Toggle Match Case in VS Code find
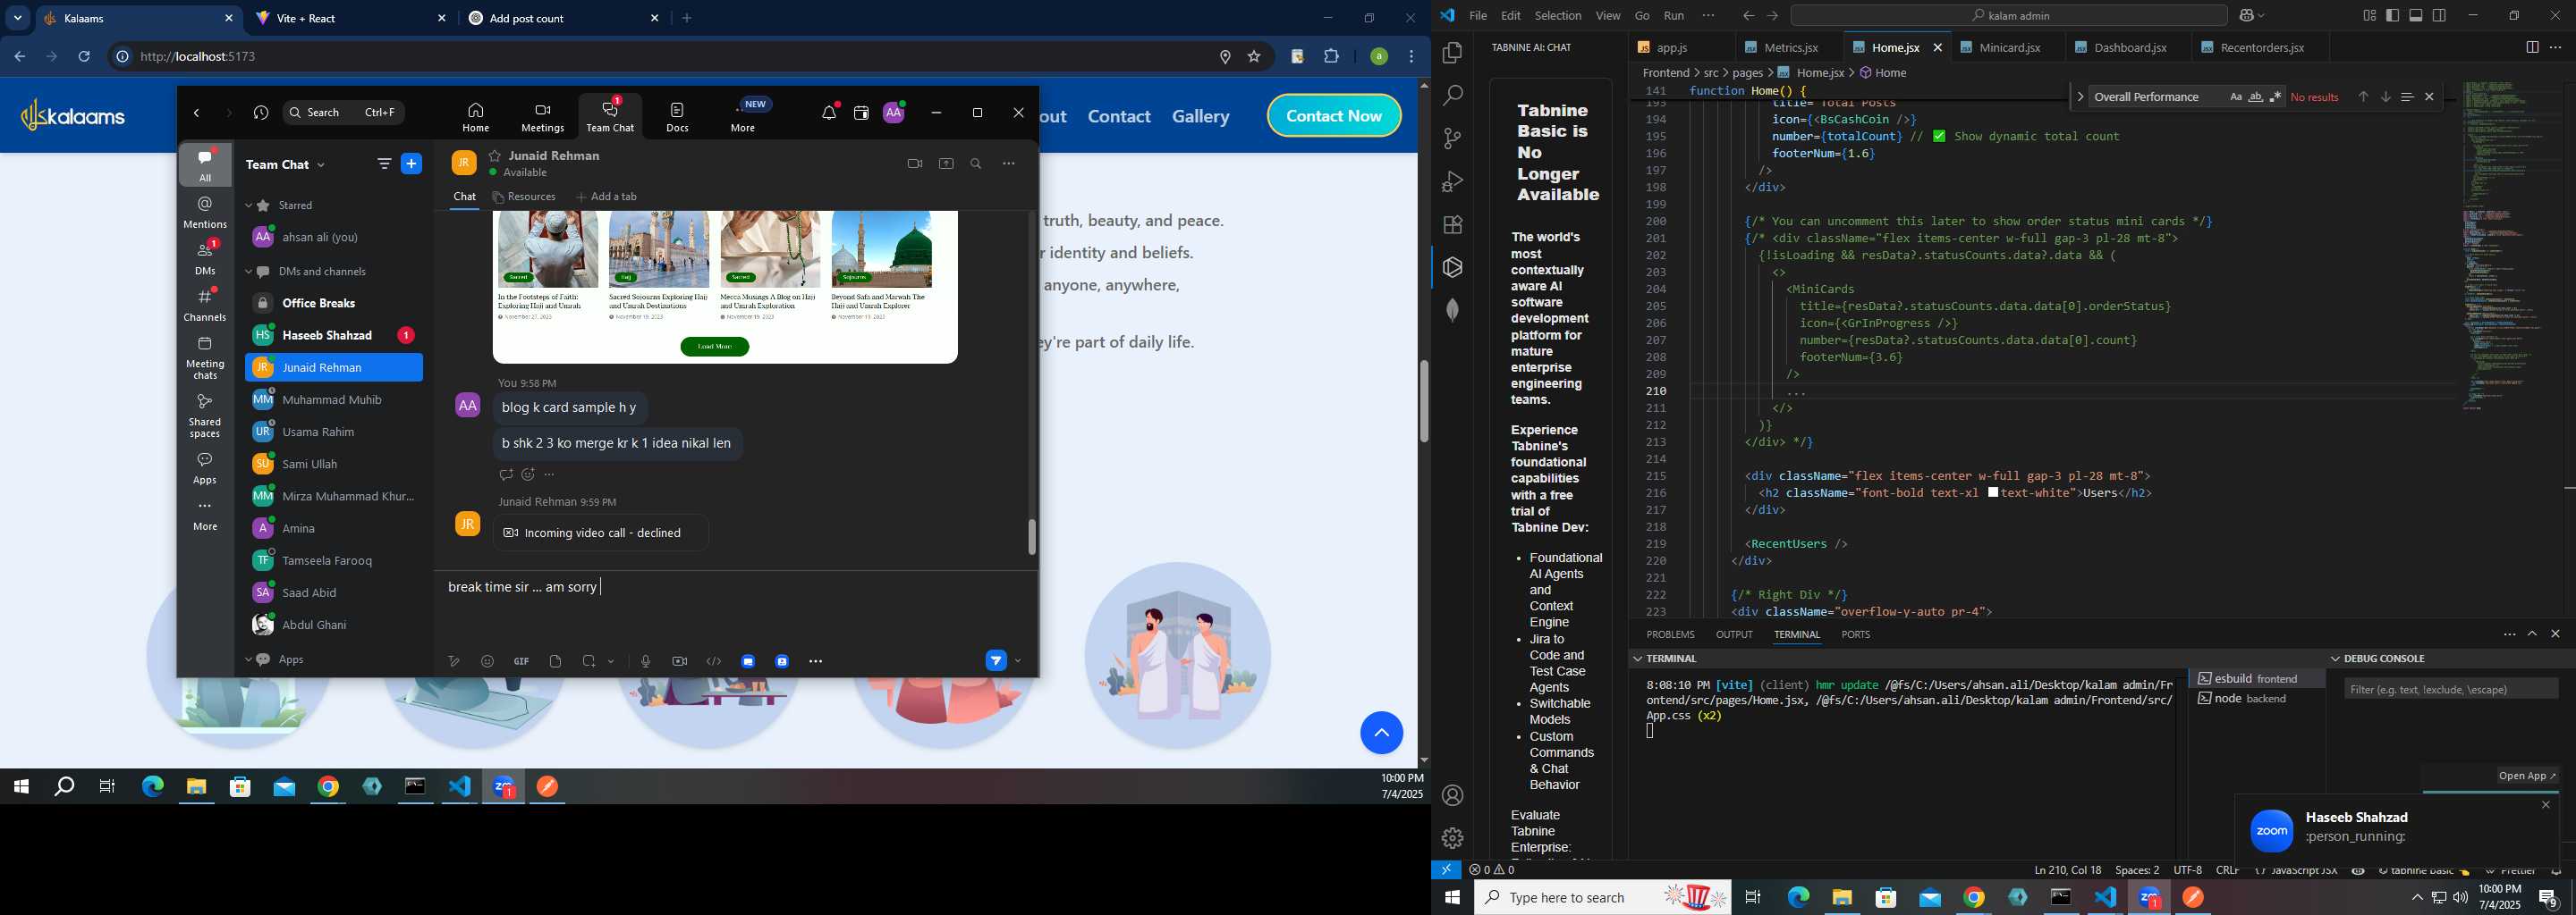 tap(2235, 97)
